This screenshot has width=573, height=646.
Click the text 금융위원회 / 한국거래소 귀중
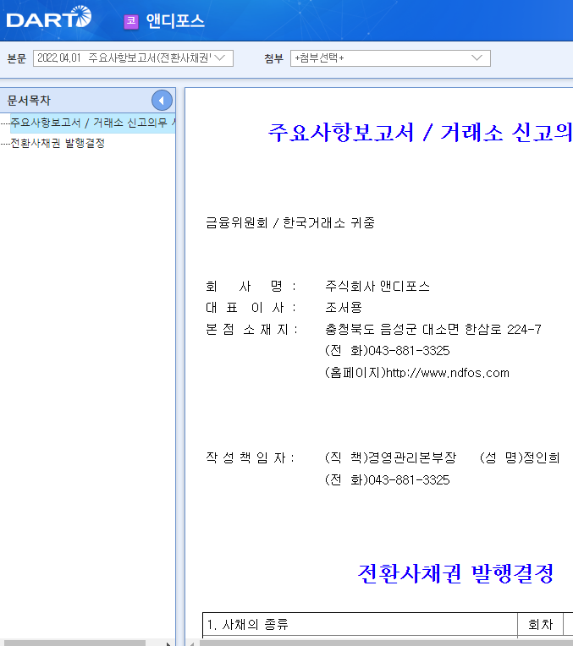(x=290, y=223)
